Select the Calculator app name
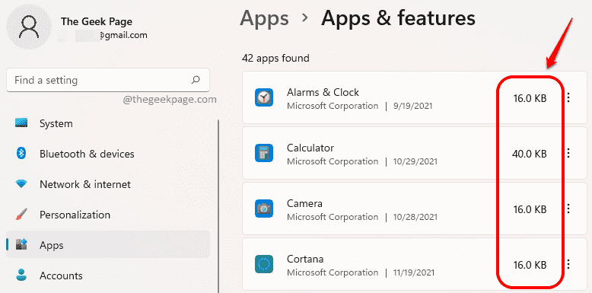 [x=310, y=148]
